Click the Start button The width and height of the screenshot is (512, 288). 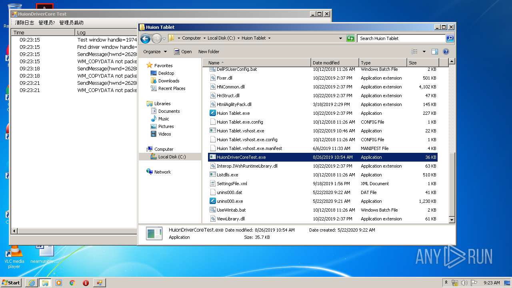[11, 282]
